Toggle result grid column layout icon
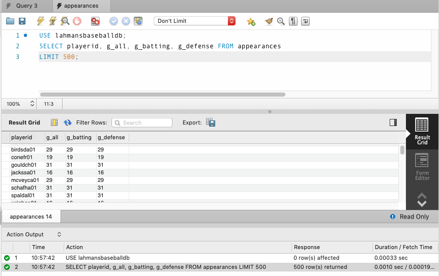 54,122
